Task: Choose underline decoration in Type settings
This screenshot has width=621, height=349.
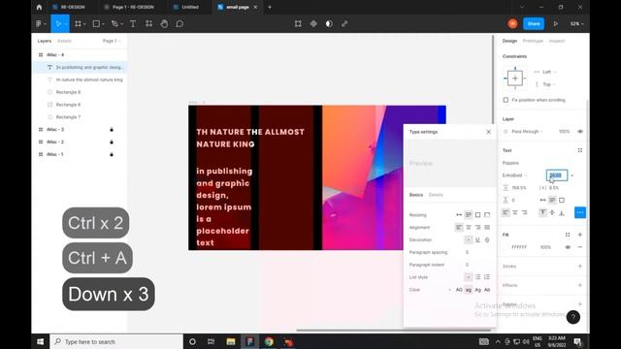Action: (477, 239)
